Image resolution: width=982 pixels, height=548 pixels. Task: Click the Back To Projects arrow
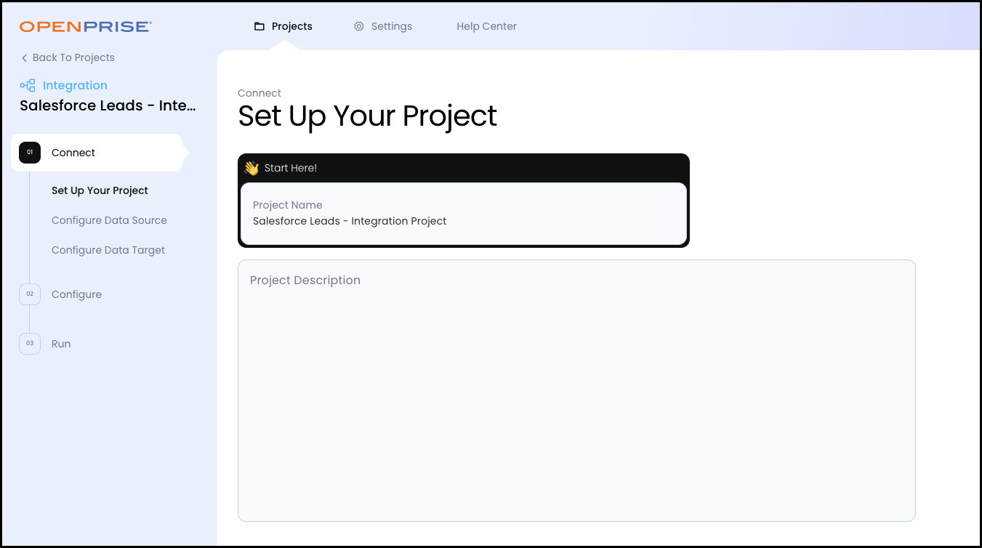pyautogui.click(x=24, y=58)
